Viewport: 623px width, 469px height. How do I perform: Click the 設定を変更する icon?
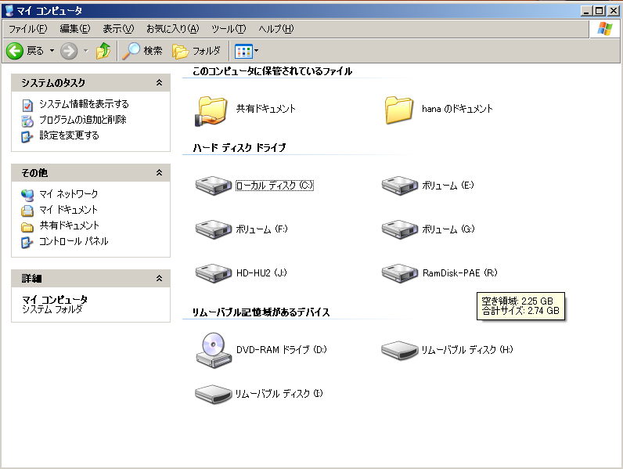coord(27,136)
